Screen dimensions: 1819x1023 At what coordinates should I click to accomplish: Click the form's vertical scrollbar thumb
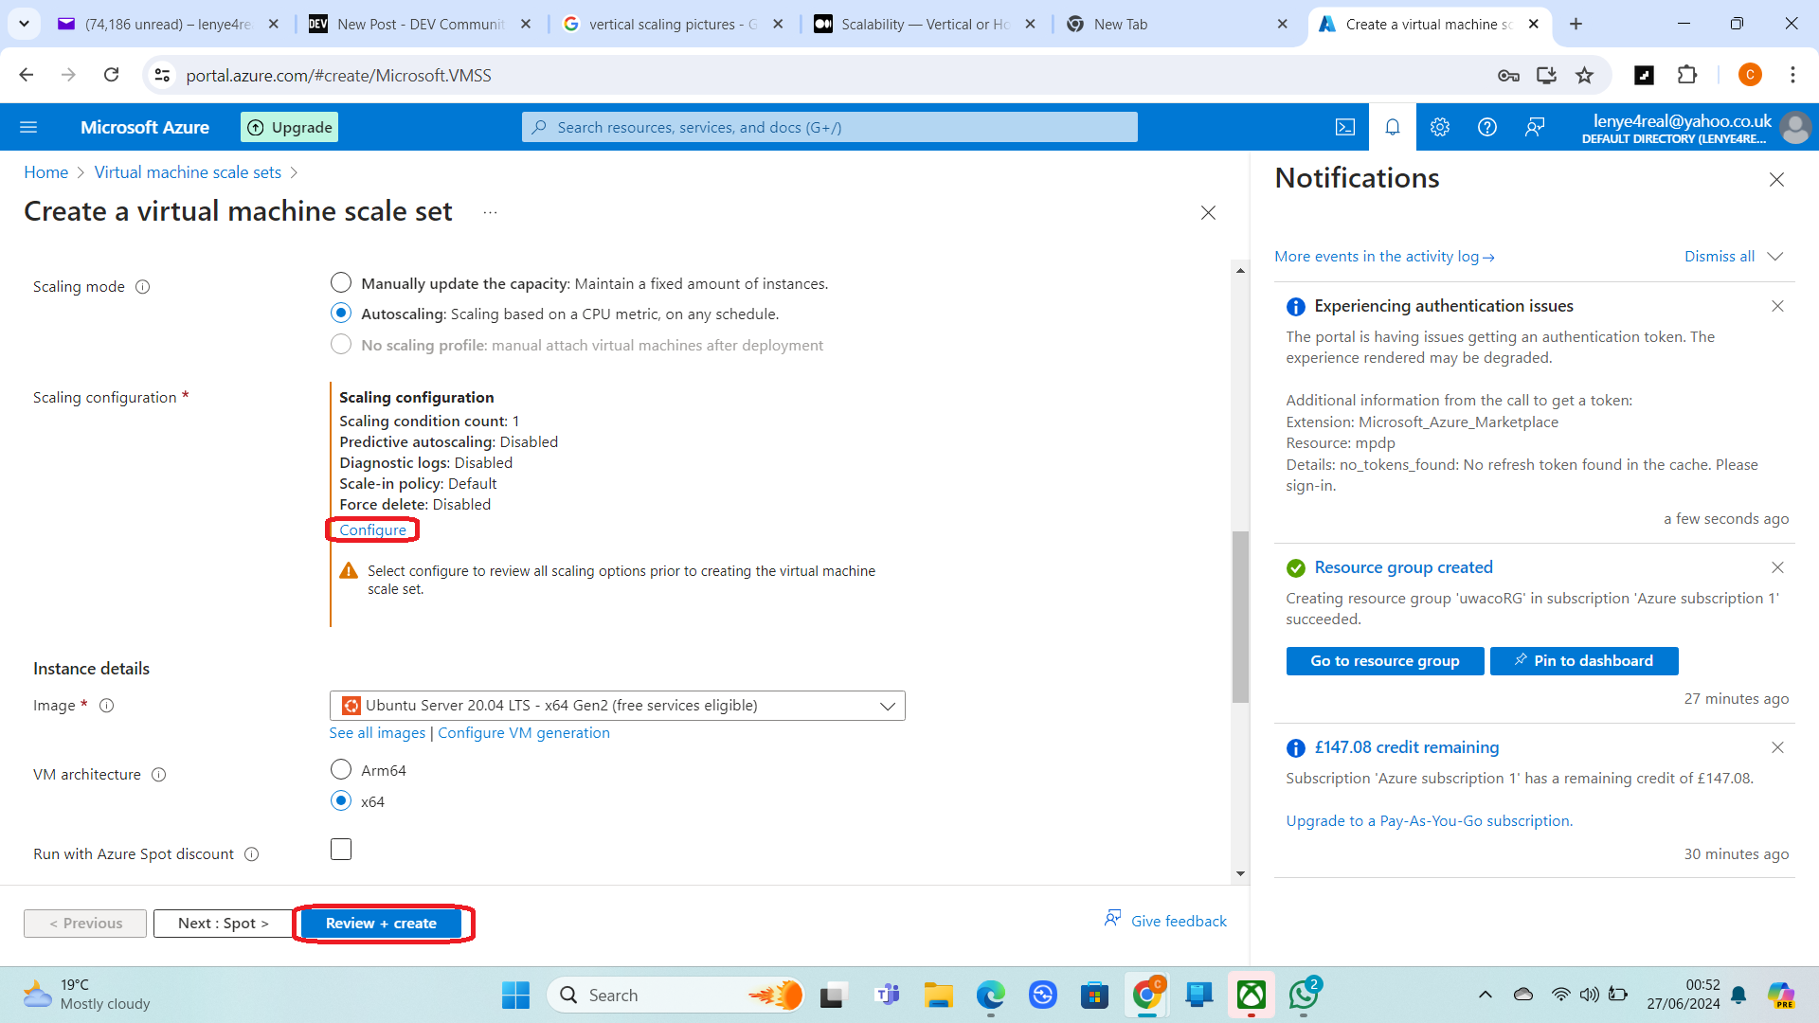click(1239, 616)
